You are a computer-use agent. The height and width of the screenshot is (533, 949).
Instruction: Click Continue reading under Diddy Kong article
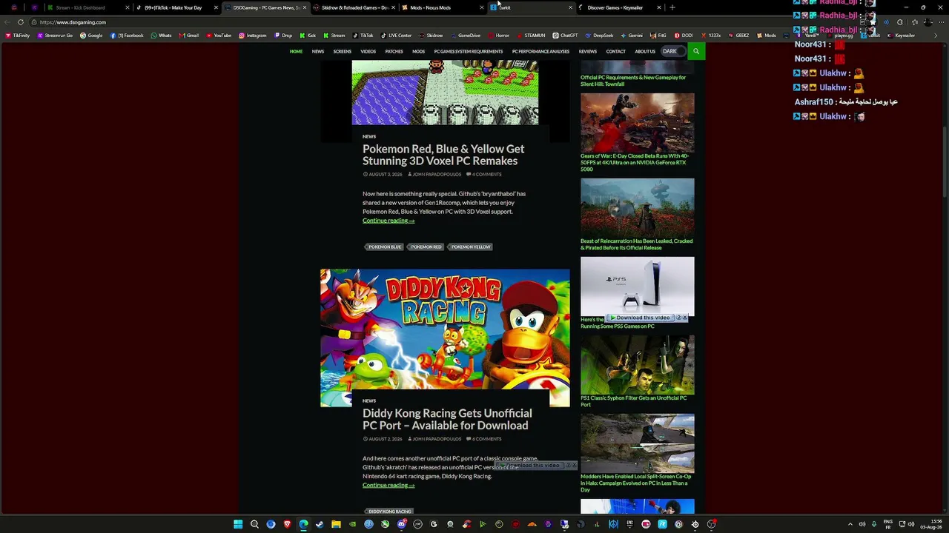point(388,486)
